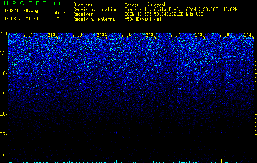The width and height of the screenshot is (257, 163).
Task: Click time marker 2134
Action: 102,35
